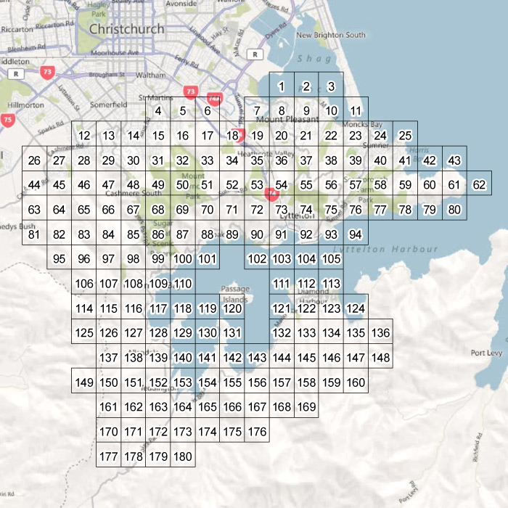
Task: Click the Port Levy label
Action: click(x=487, y=353)
